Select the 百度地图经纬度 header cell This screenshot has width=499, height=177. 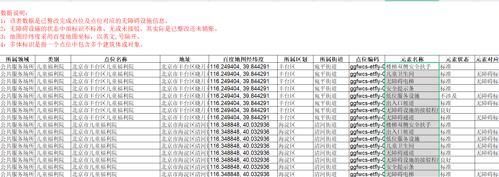(x=243, y=59)
